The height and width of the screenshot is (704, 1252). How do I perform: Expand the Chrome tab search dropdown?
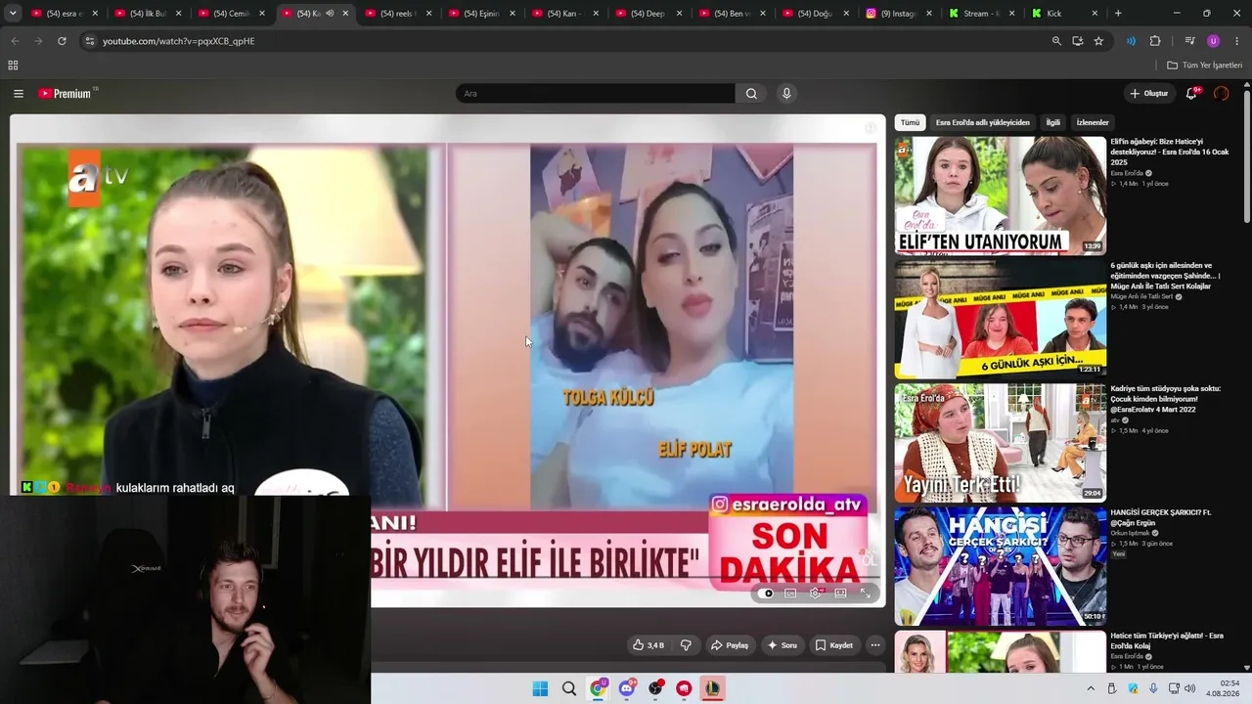(13, 14)
